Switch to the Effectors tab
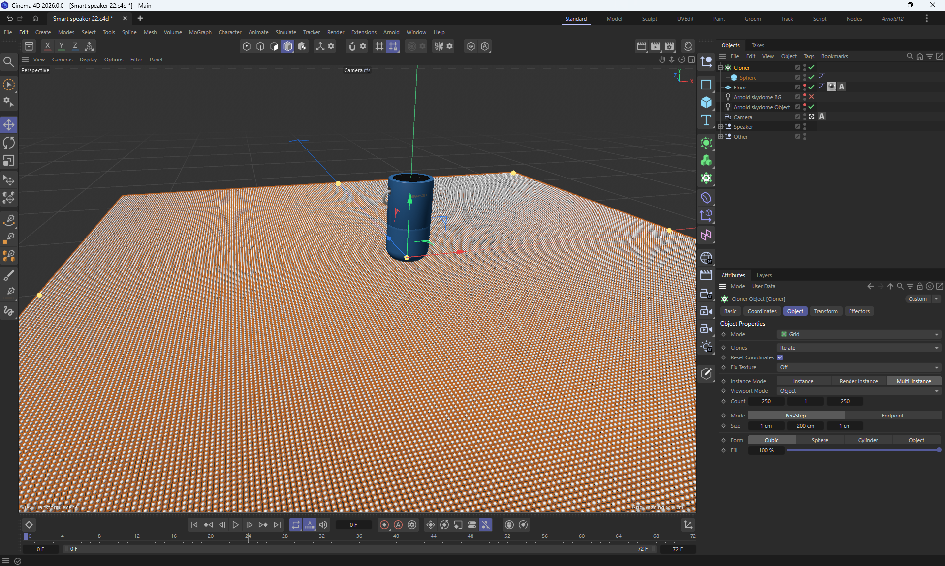The height and width of the screenshot is (566, 945). 859,311
